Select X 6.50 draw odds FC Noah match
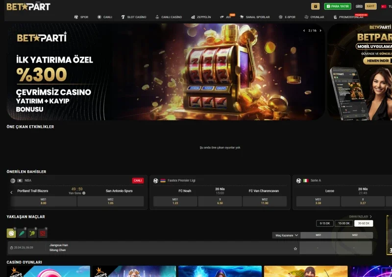Image resolution: width=392 pixels, height=277 pixels. 220,201
